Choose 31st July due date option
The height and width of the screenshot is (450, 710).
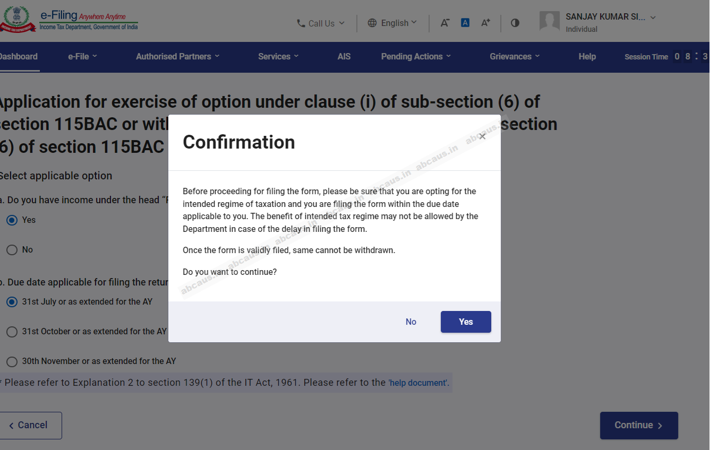(12, 302)
